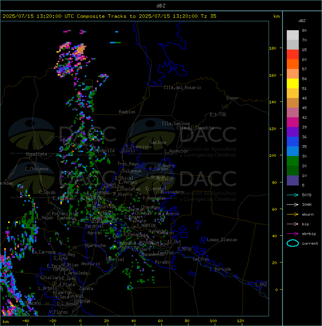Click the TUNUYAN map label
The height and width of the screenshot is (326, 322).
82,302
